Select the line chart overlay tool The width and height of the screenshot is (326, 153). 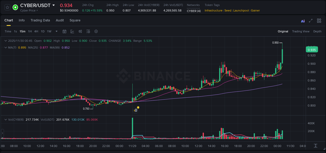tap(72, 31)
